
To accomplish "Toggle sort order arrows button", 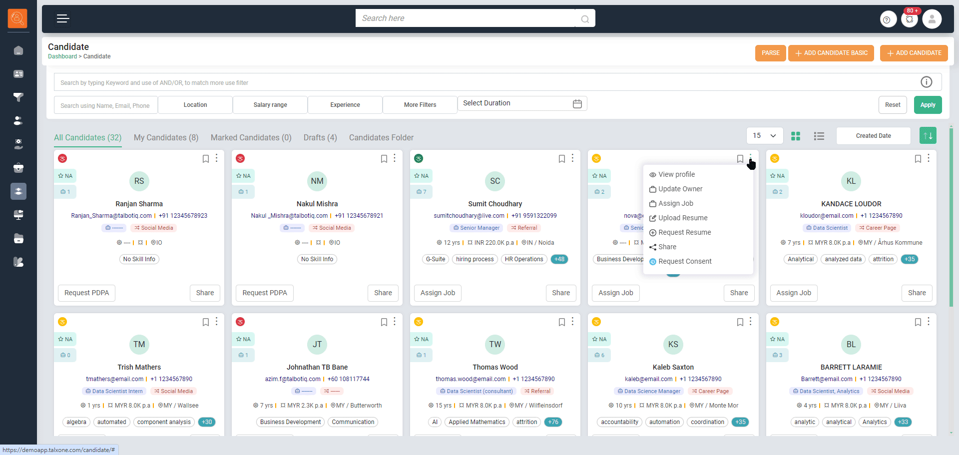I will pos(928,136).
